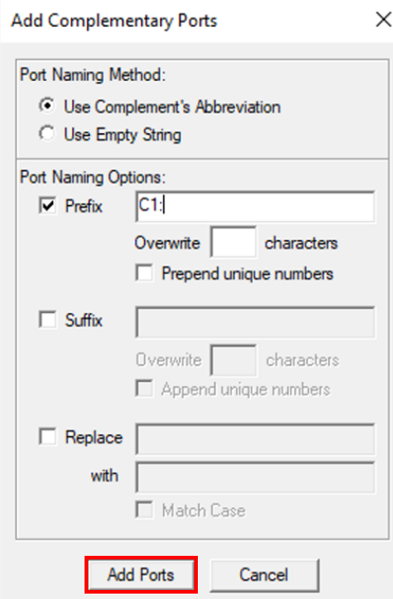Cancel the port naming dialog
Viewport: 393px width, 599px height.
[x=263, y=575]
